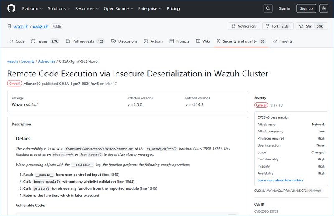The image size is (334, 216).
Task: Click the Wazuh v4.14.1 package text
Action: pos(25,105)
